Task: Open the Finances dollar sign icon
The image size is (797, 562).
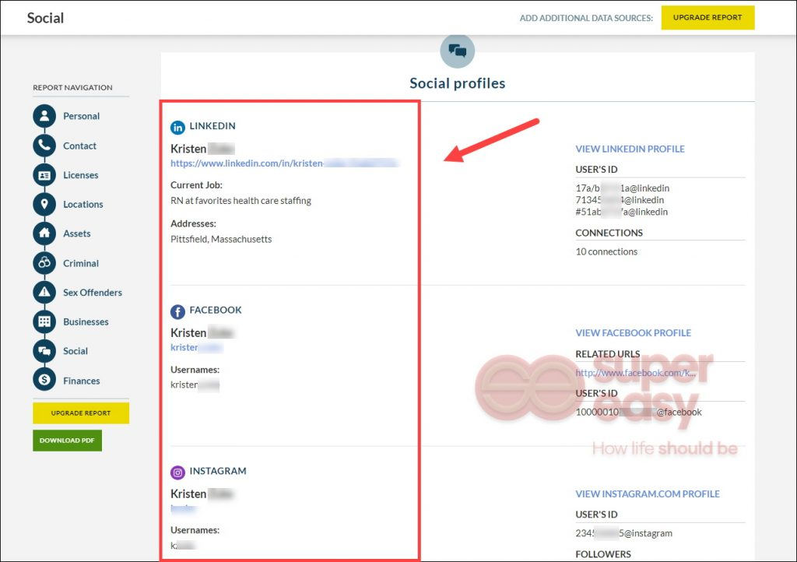Action: 44,380
